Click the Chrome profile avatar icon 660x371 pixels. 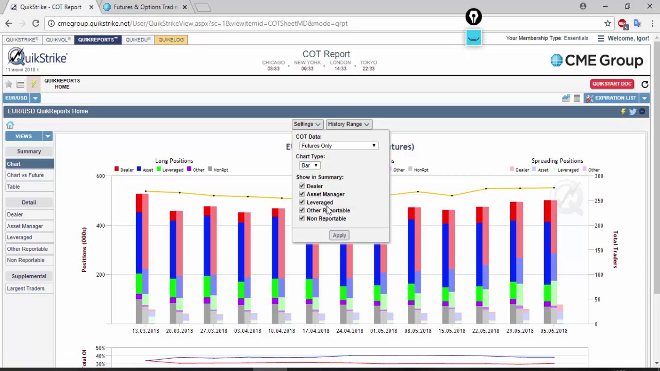[583, 6]
